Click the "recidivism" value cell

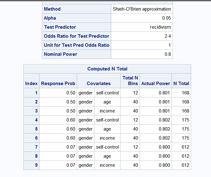[x=160, y=27]
